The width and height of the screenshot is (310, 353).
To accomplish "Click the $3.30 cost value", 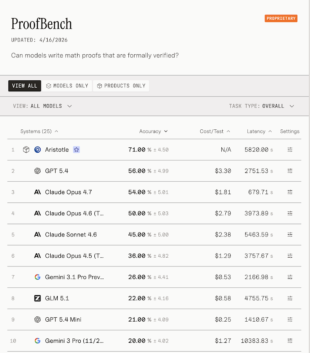I will [x=223, y=171].
